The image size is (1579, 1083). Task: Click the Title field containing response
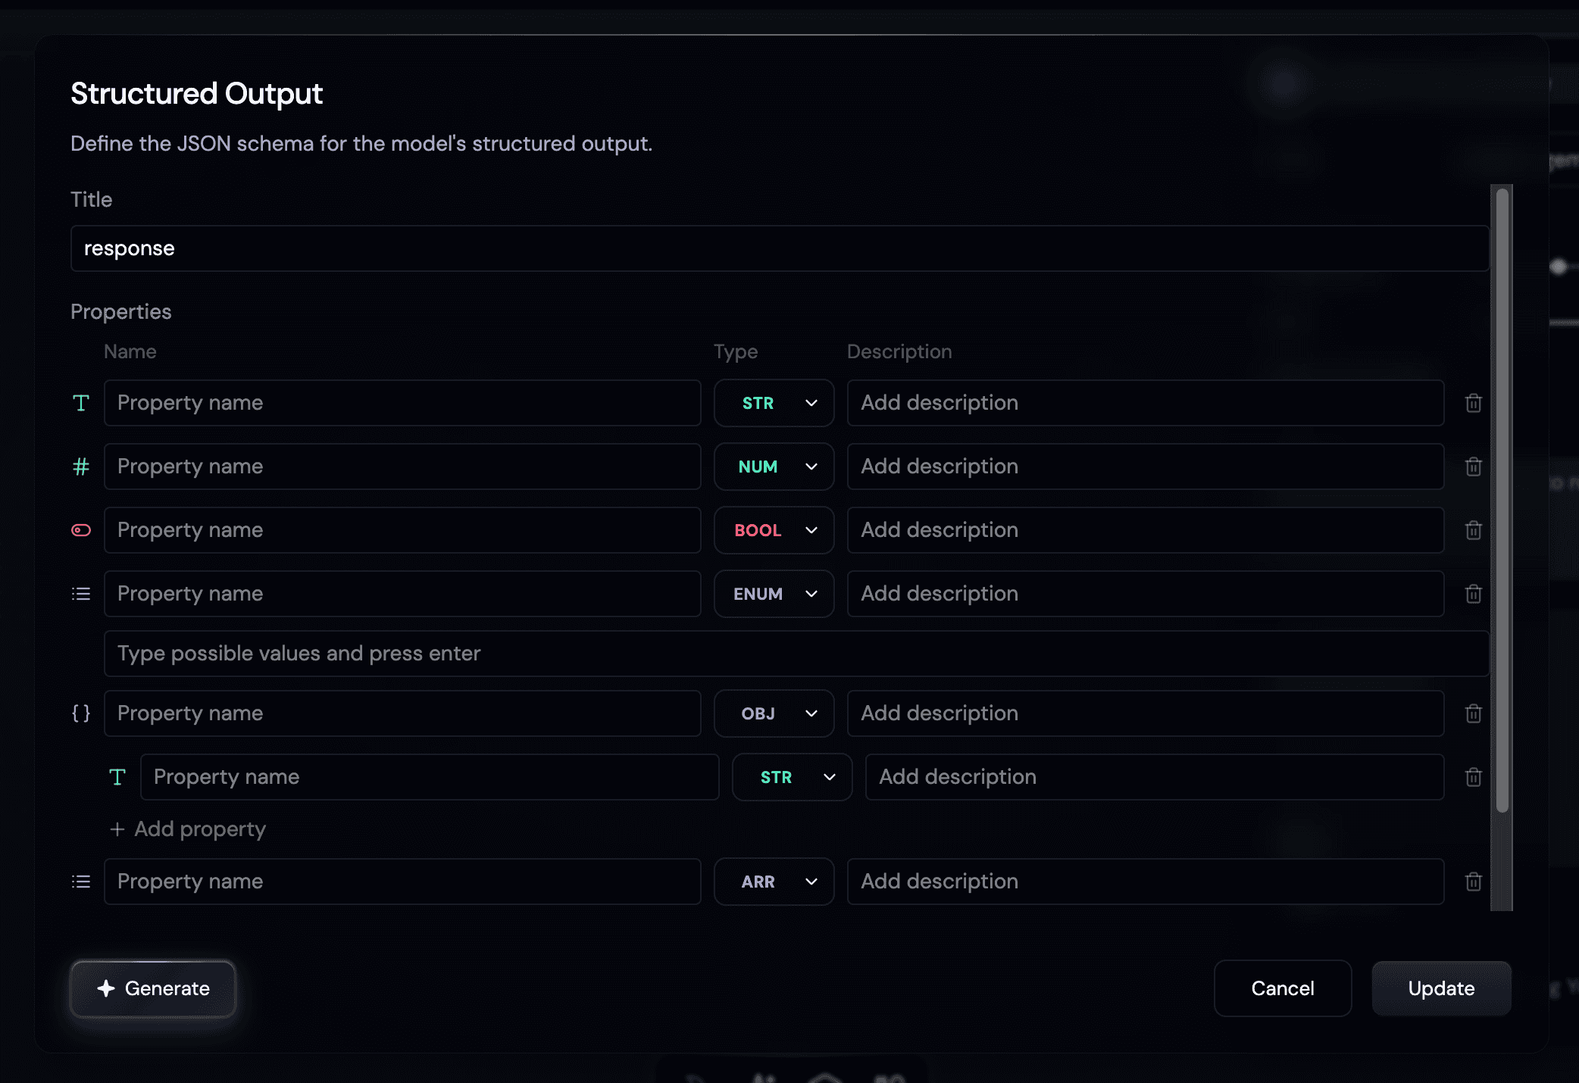coord(779,248)
